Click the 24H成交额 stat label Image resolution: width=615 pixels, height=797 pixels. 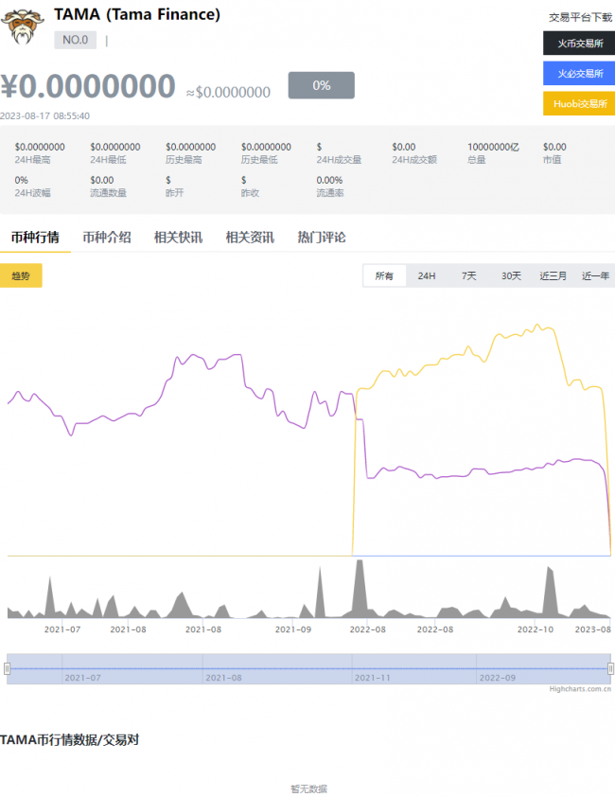[x=414, y=160]
